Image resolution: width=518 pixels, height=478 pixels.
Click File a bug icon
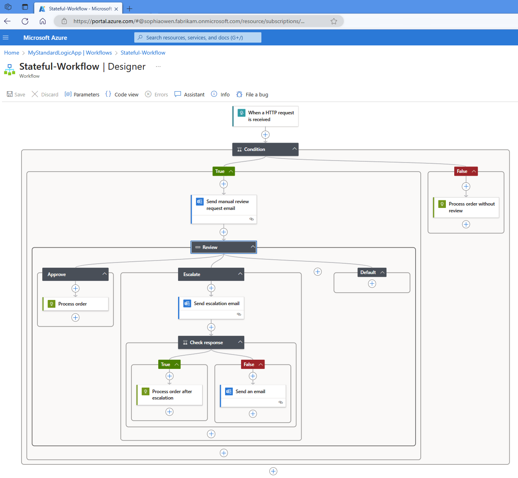coord(239,94)
